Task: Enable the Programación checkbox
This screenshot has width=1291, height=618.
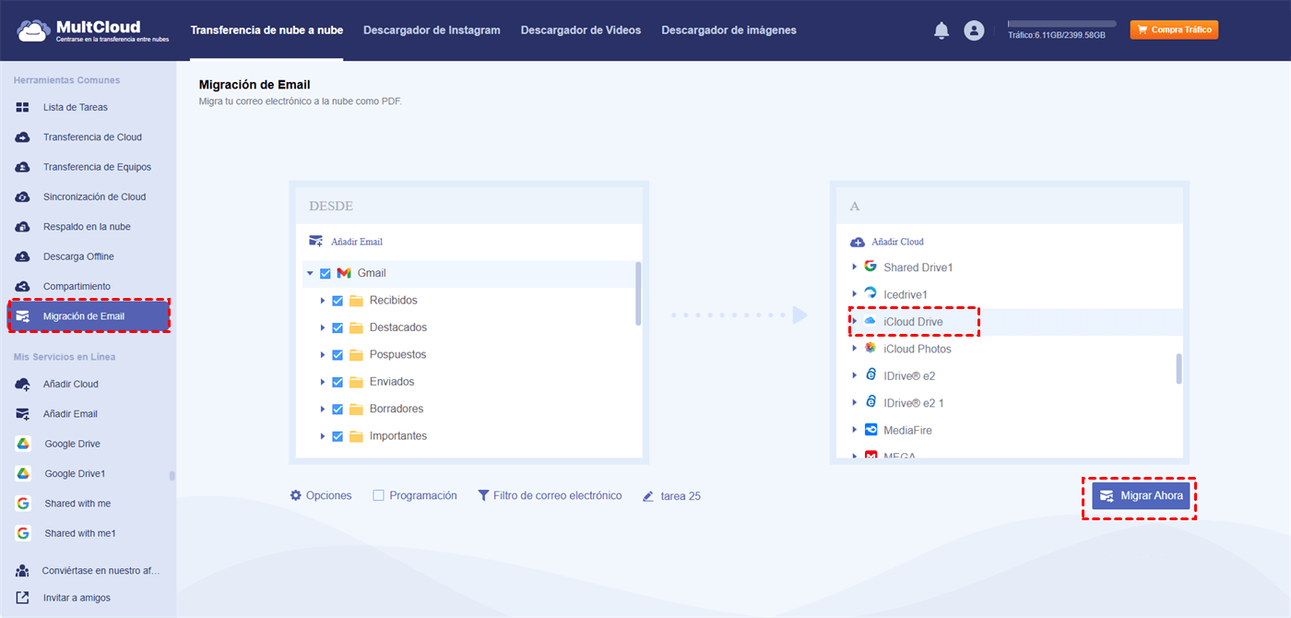Action: point(378,495)
